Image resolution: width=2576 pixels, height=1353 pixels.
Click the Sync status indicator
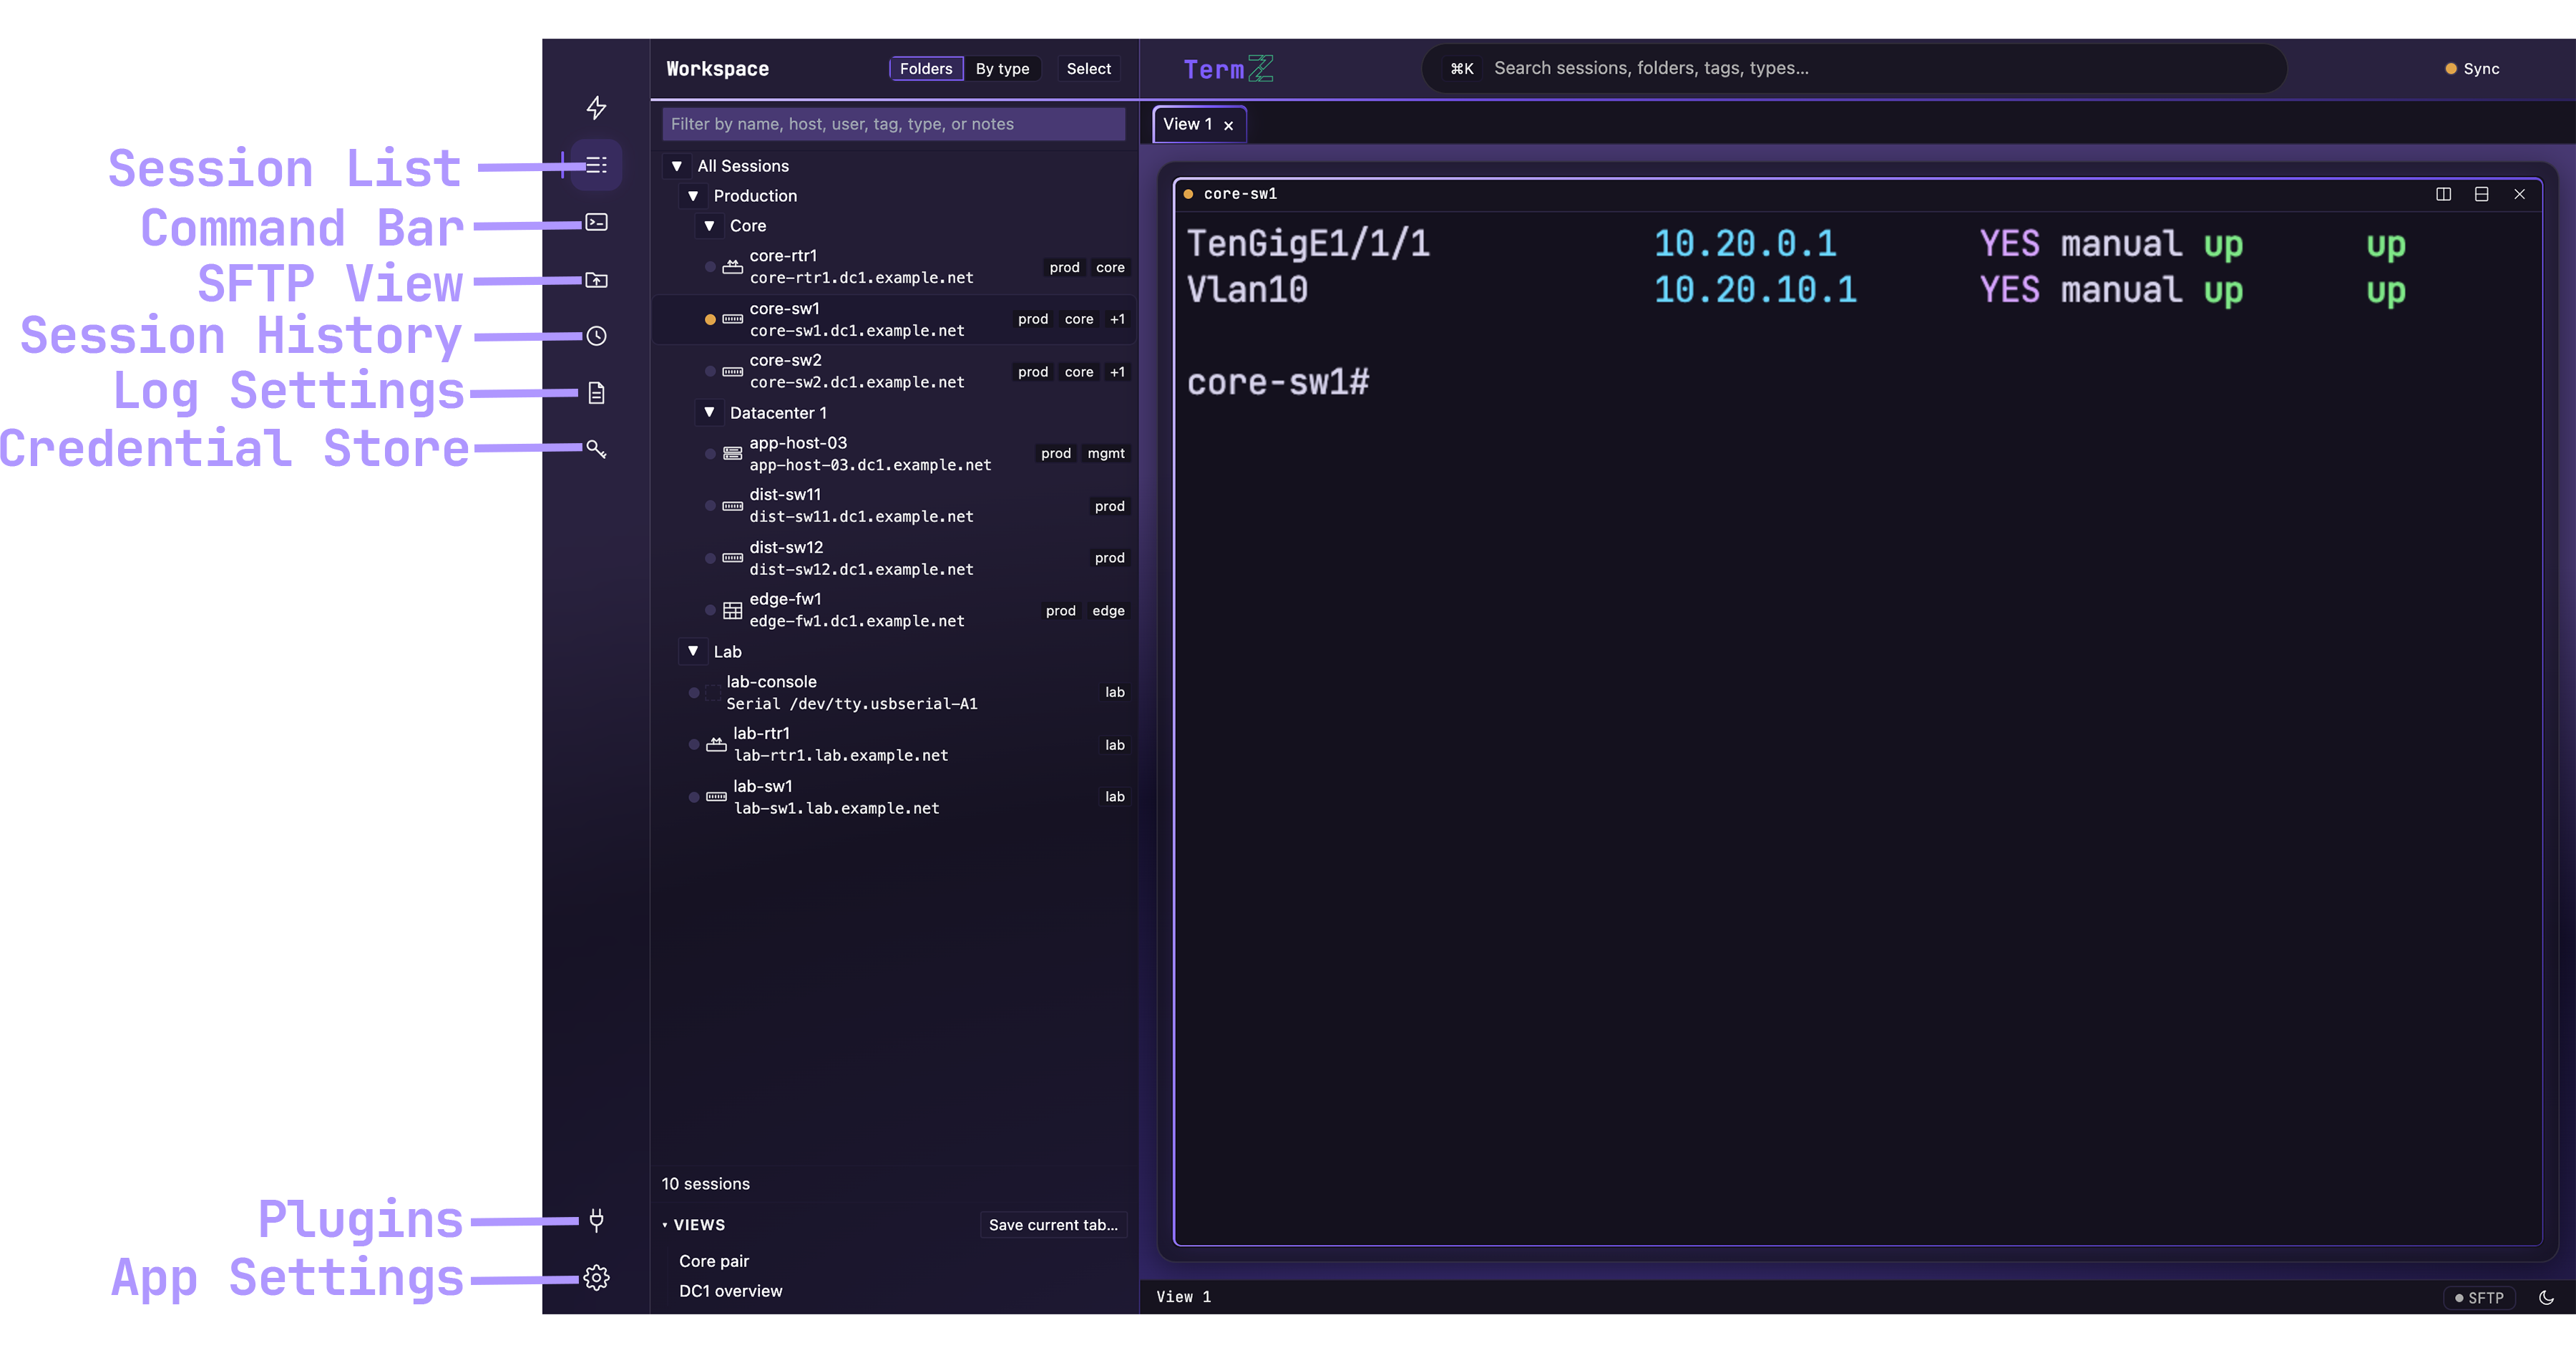point(2472,68)
